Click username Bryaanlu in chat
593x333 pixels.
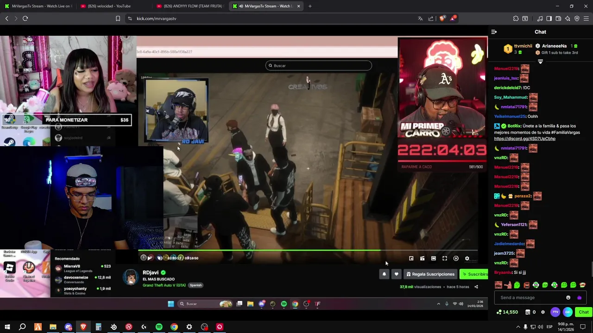pyautogui.click(x=503, y=272)
